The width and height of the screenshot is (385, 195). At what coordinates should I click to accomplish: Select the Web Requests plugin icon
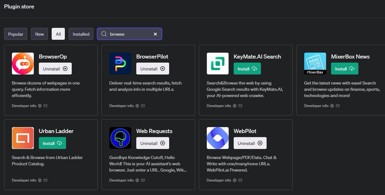(120, 138)
